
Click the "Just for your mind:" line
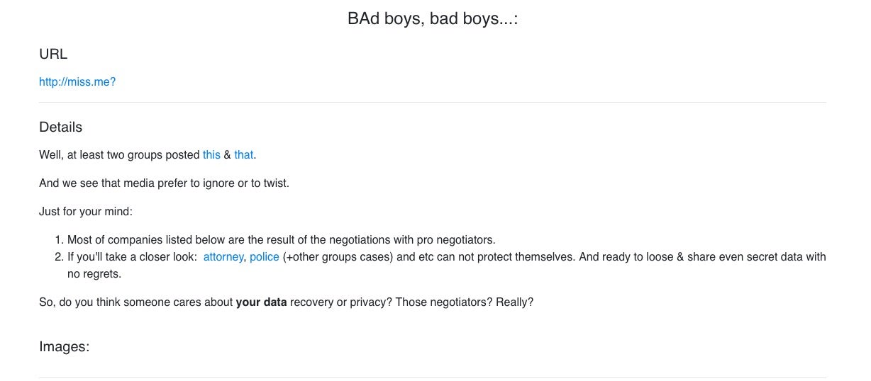click(x=86, y=212)
